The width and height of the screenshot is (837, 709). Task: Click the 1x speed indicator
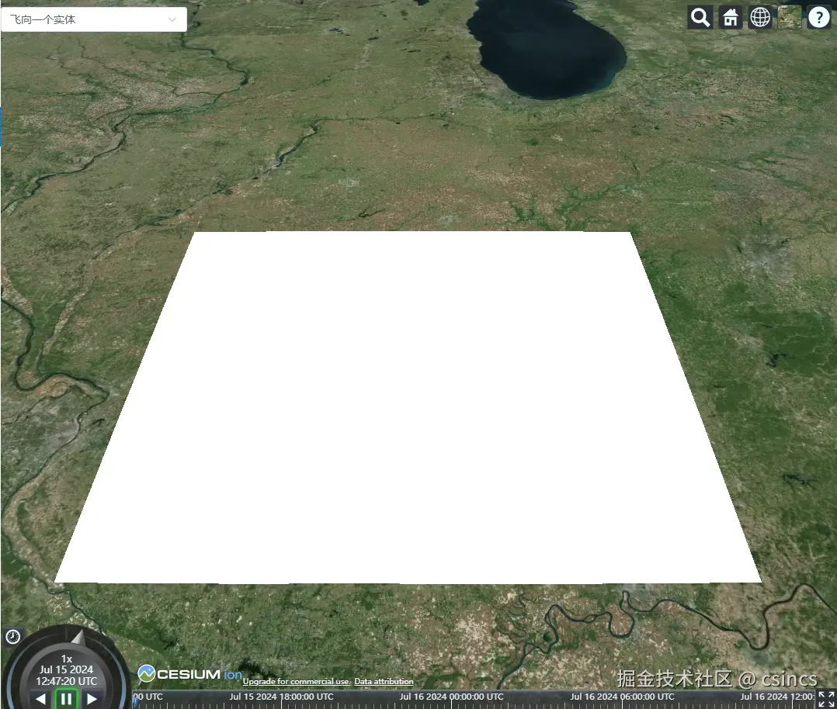click(66, 659)
